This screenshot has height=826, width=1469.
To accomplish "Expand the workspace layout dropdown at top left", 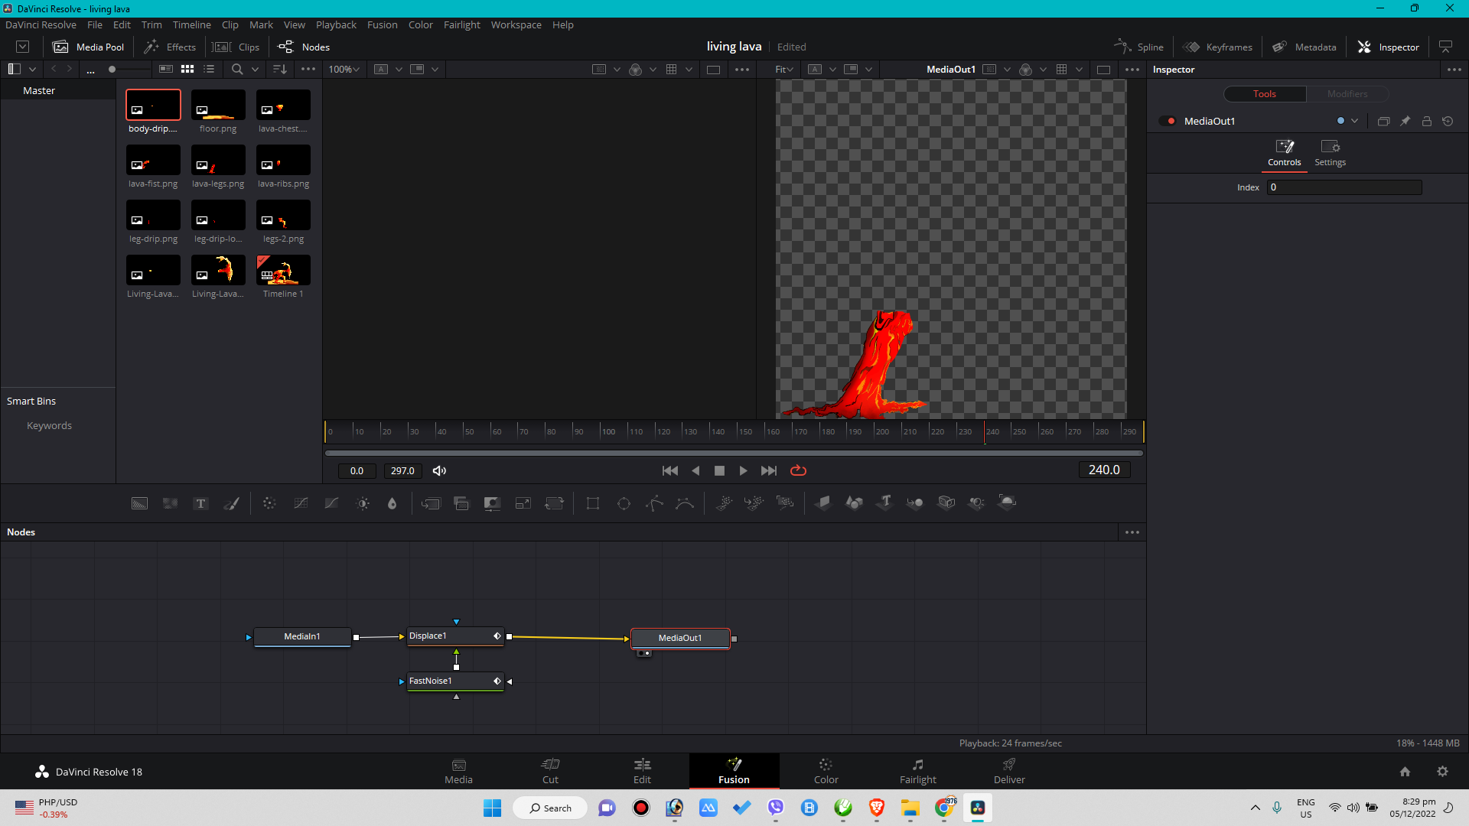I will click(23, 47).
